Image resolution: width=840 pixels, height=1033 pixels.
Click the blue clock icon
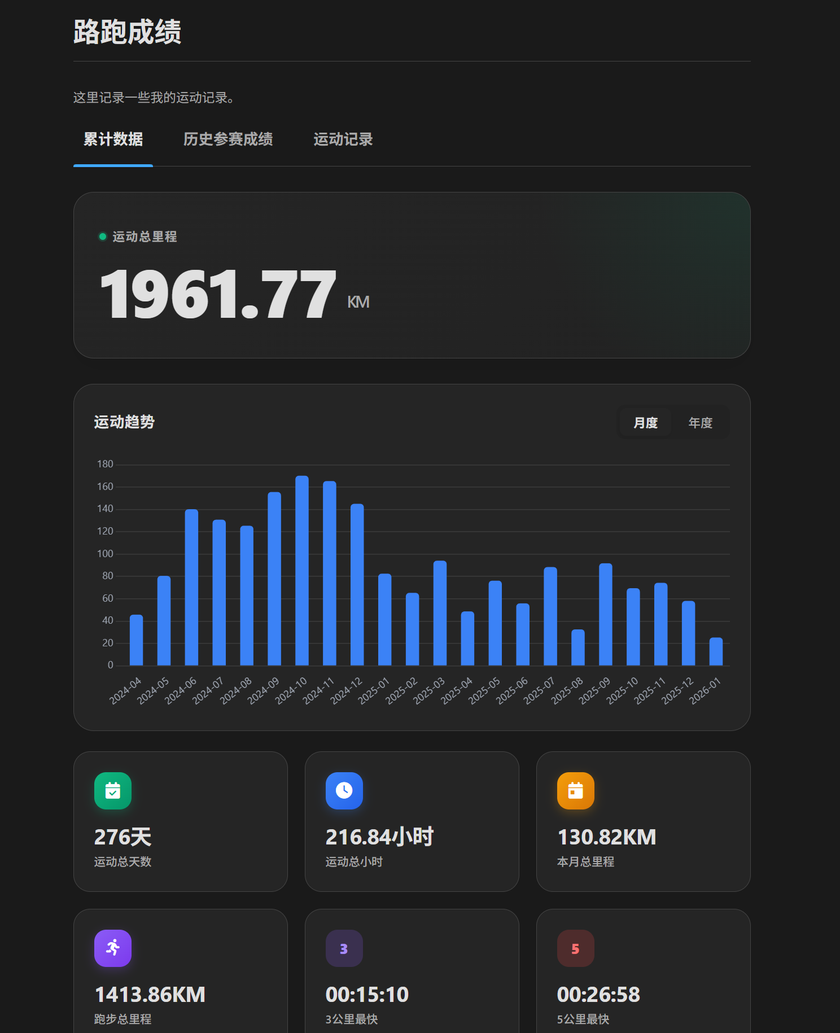[344, 791]
